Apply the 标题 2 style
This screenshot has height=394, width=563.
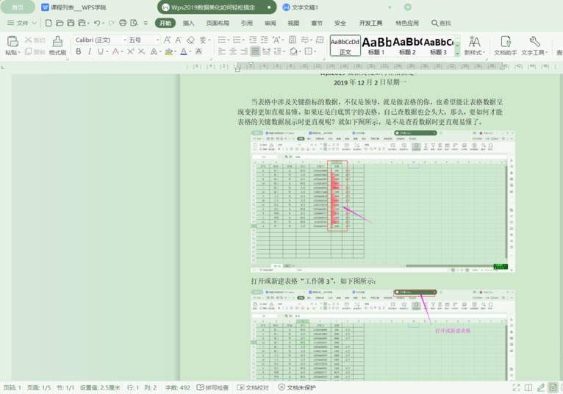click(x=407, y=46)
